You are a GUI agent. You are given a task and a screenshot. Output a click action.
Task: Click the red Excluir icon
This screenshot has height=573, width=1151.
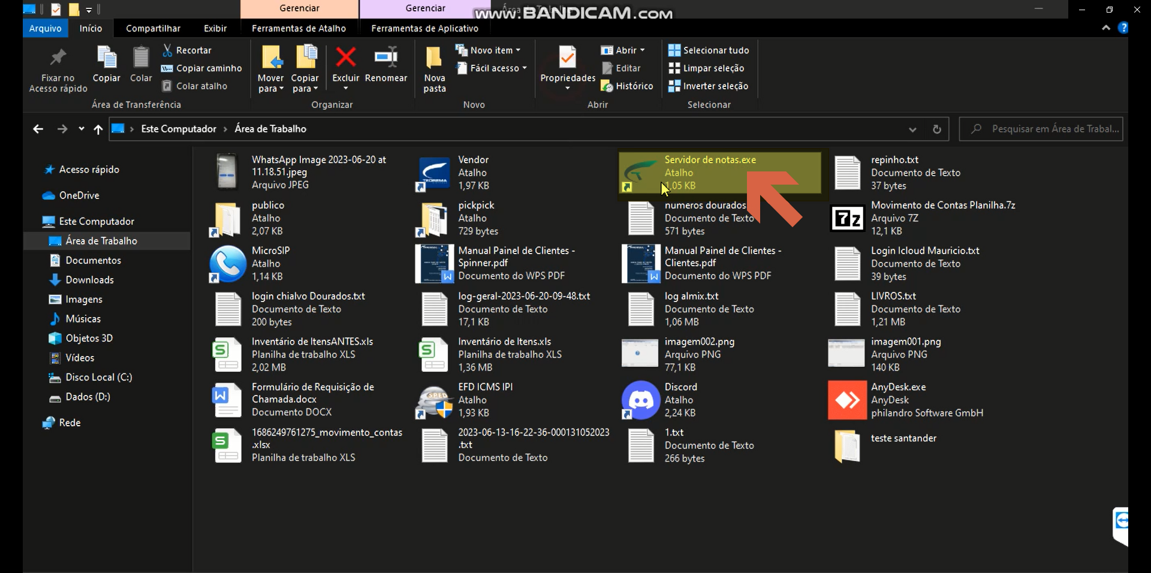click(345, 58)
